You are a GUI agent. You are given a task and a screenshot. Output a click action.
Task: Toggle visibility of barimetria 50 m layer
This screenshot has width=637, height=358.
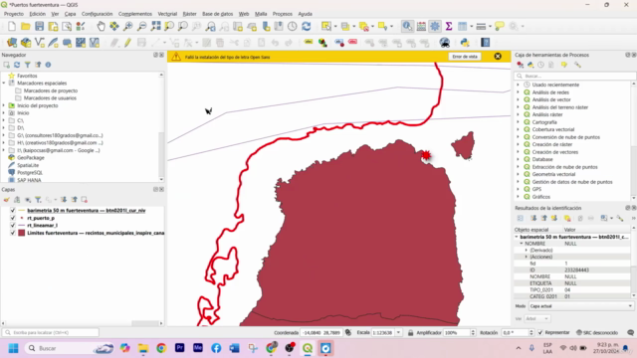(x=13, y=211)
